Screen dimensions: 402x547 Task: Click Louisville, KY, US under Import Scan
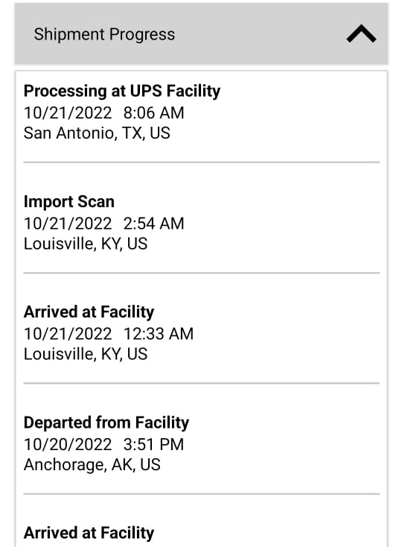tap(86, 244)
